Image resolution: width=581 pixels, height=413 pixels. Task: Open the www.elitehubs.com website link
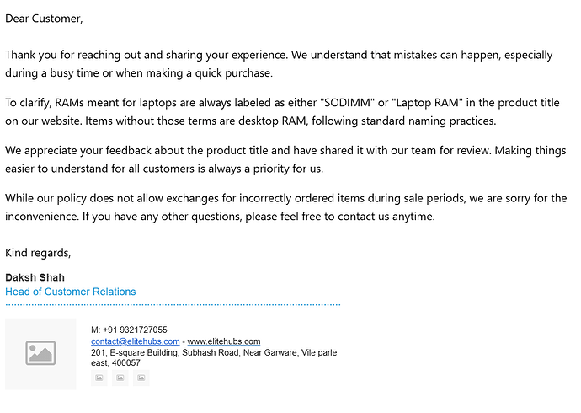[x=224, y=341]
